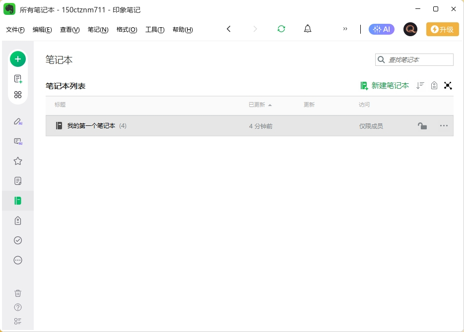Open the tasks checkmark icon in the sidebar

18,240
